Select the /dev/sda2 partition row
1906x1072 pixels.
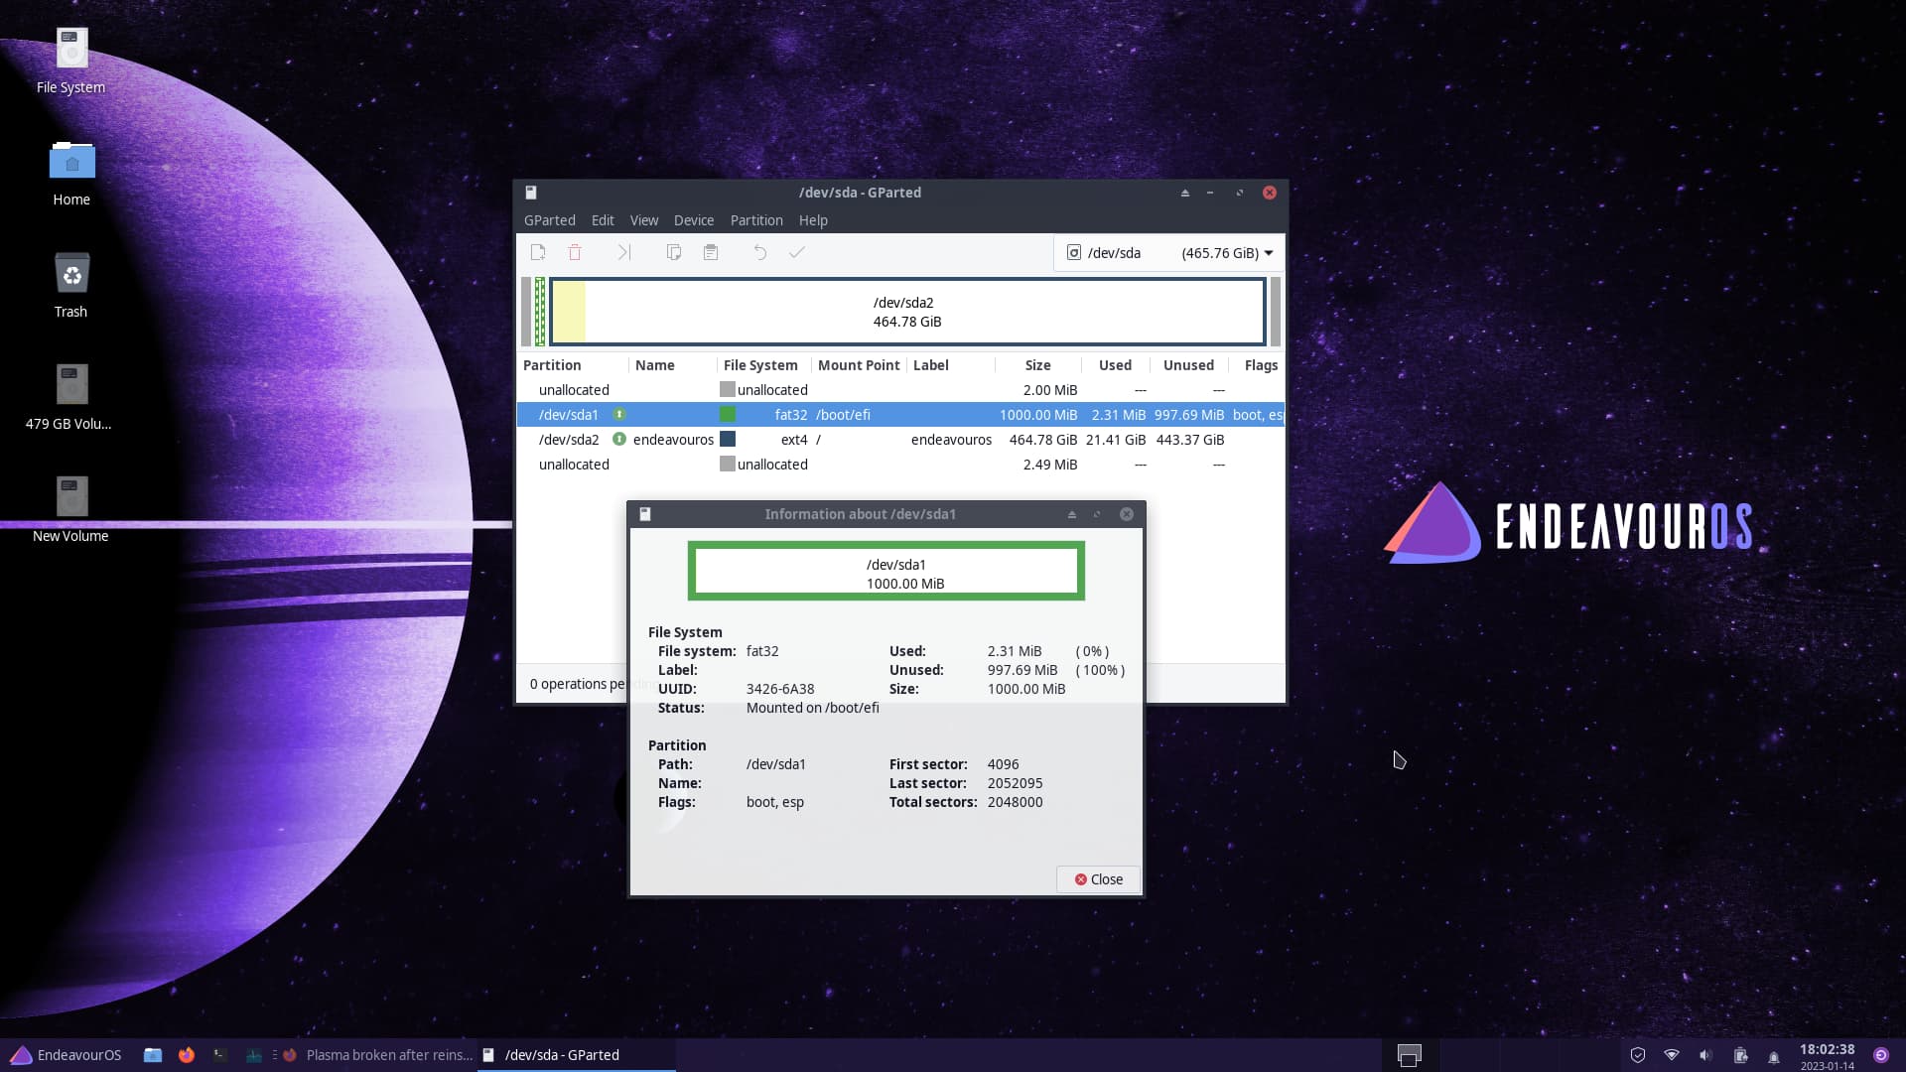900,440
